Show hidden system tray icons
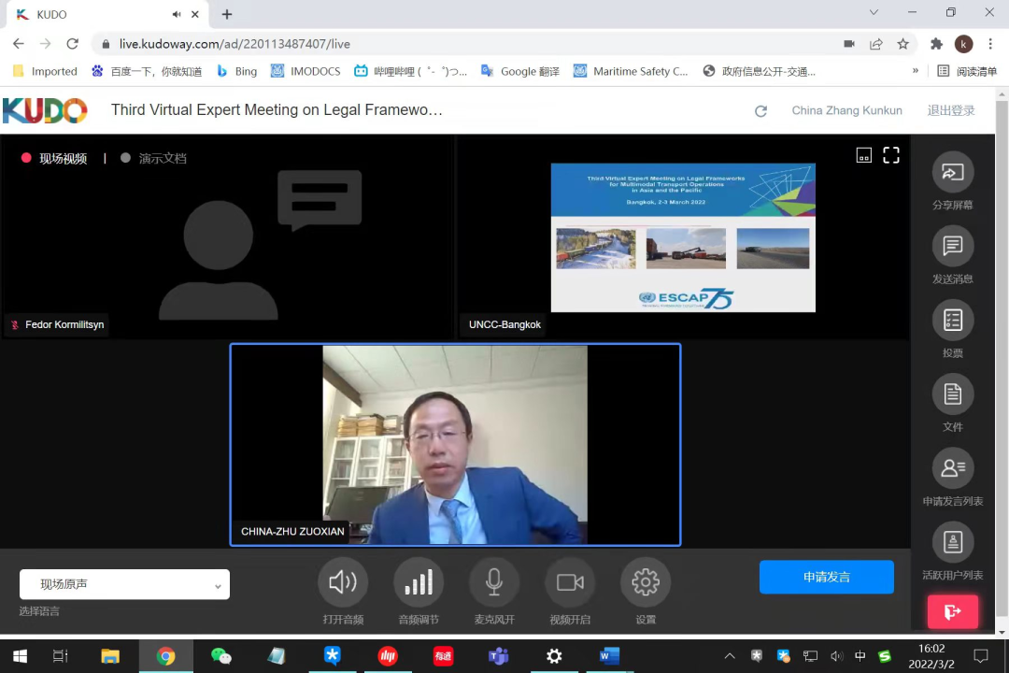 click(730, 656)
